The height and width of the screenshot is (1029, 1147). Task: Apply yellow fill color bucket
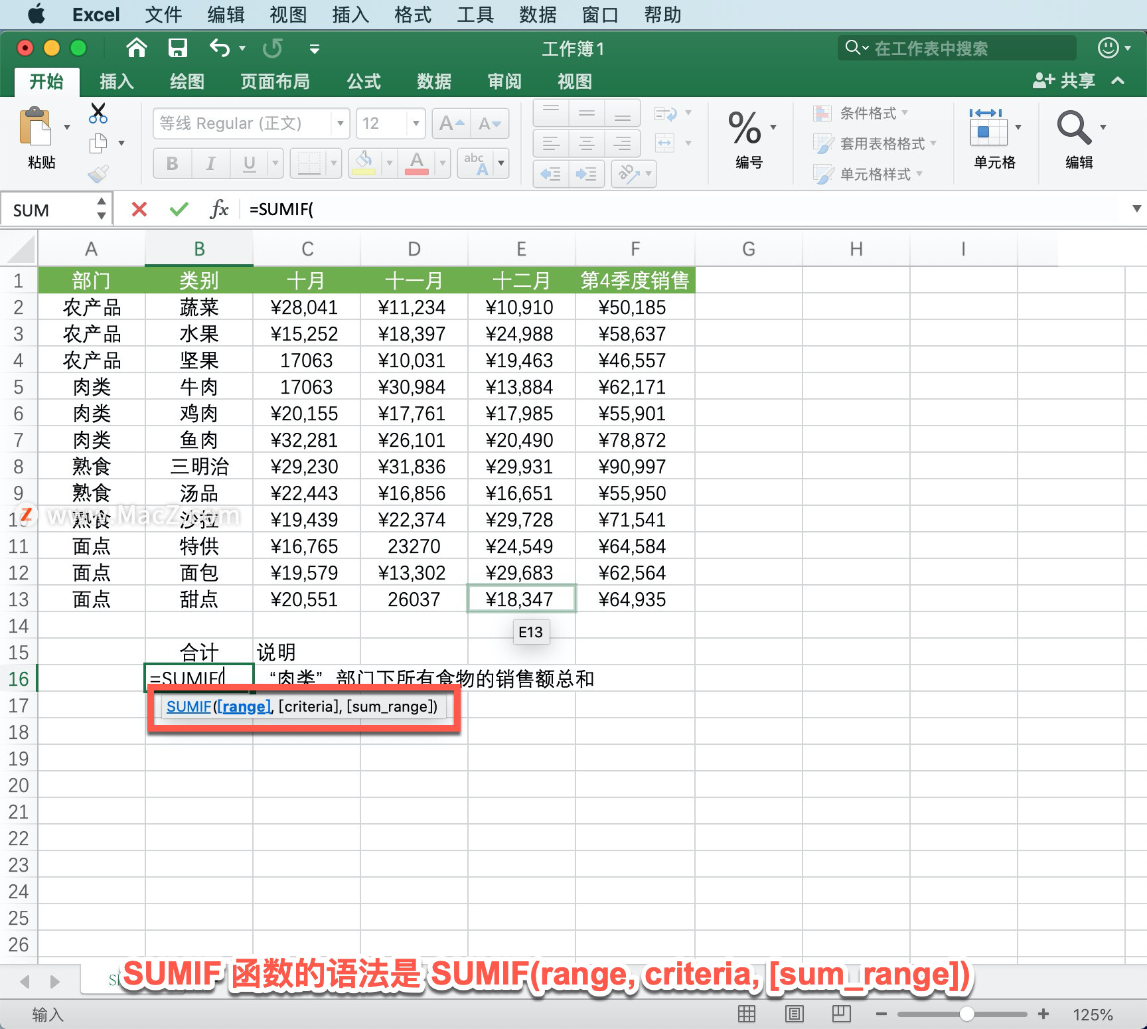tap(364, 163)
